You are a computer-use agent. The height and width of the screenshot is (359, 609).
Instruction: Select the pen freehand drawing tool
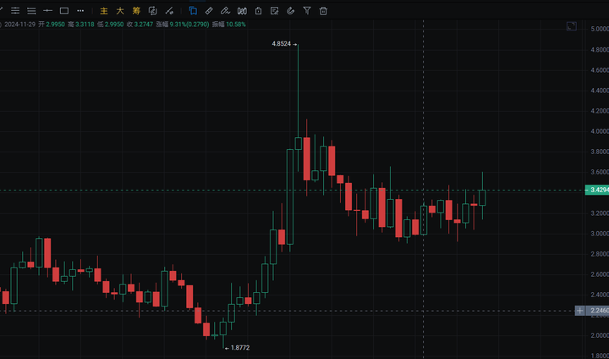225,11
